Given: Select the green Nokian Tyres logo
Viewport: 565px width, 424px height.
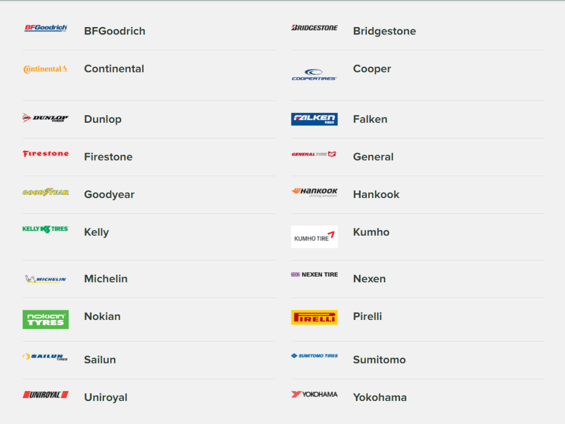Looking at the screenshot, I should click(45, 319).
